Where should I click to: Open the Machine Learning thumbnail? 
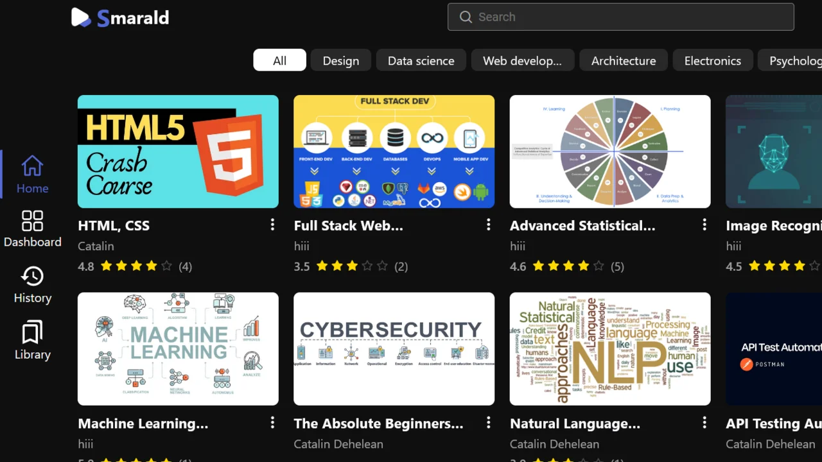[178, 349]
